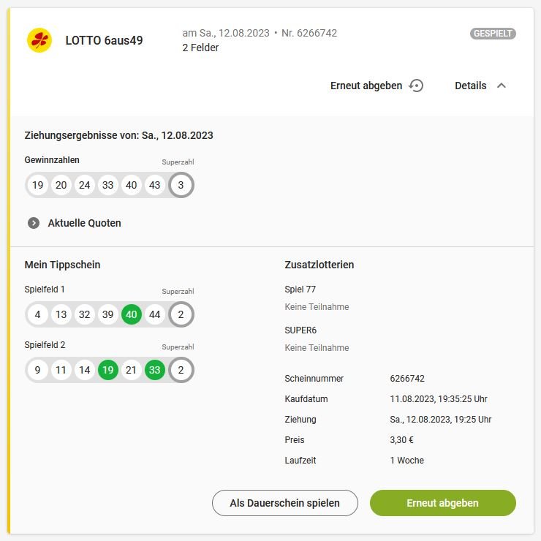Expand Aktuelle Quoten arrow icon
Image resolution: width=541 pixels, height=541 pixels.
[34, 223]
